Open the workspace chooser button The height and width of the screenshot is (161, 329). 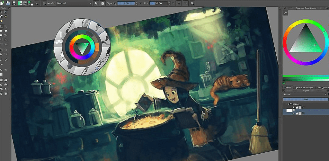(192, 3)
